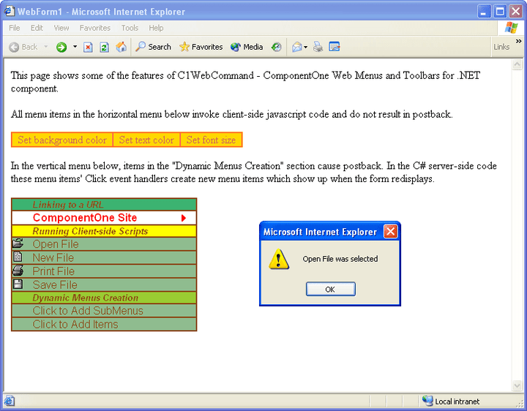This screenshot has width=527, height=411.
Task: Choose the New File menu item
Action: [104, 257]
